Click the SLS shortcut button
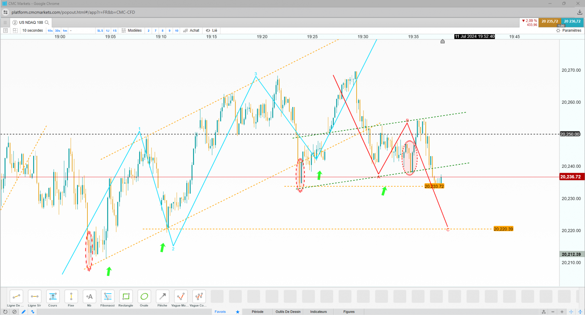The width and height of the screenshot is (585, 315). tap(100, 31)
